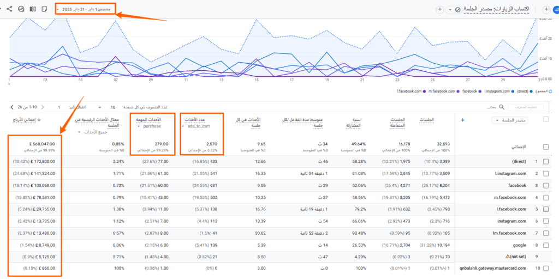Screen dimensions: 559x280
Task: Open rows per page dropdown showing 10
Action: [105, 107]
